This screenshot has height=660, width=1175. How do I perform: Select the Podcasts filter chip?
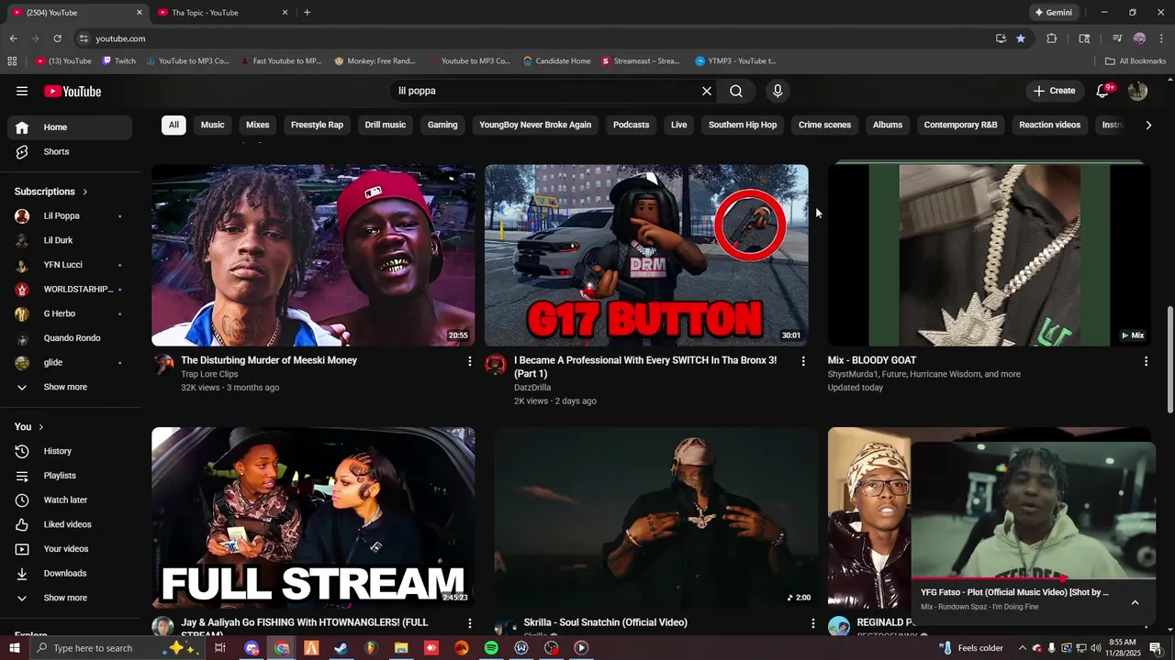coord(632,125)
